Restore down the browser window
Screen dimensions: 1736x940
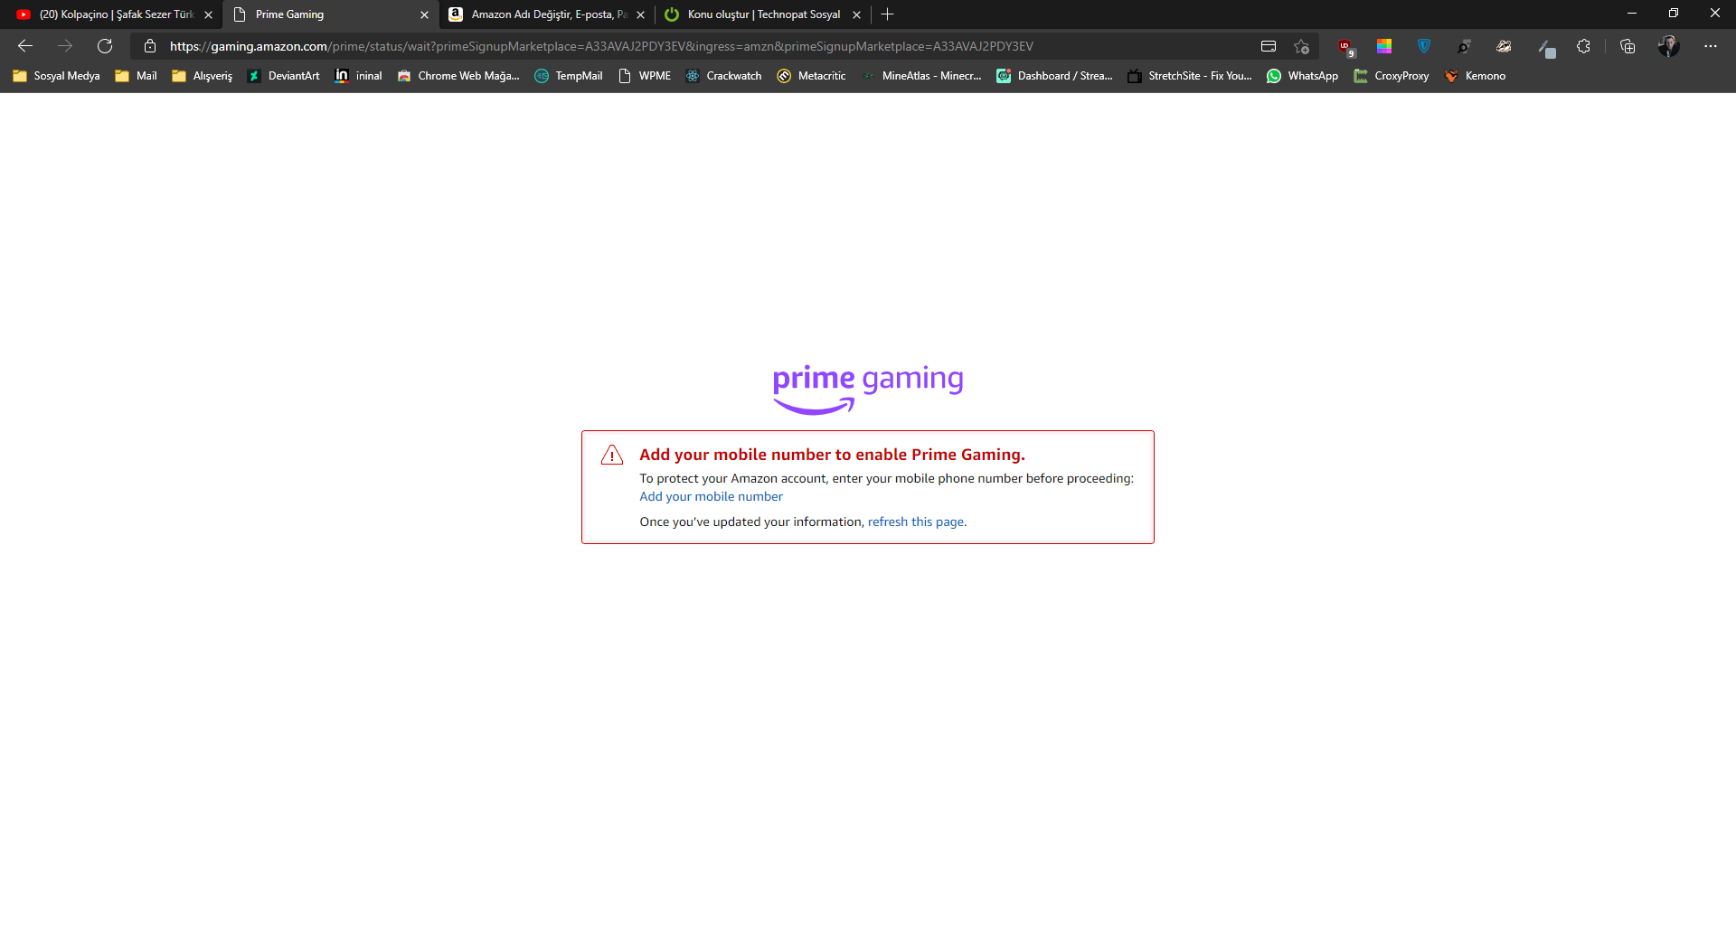pyautogui.click(x=1674, y=14)
